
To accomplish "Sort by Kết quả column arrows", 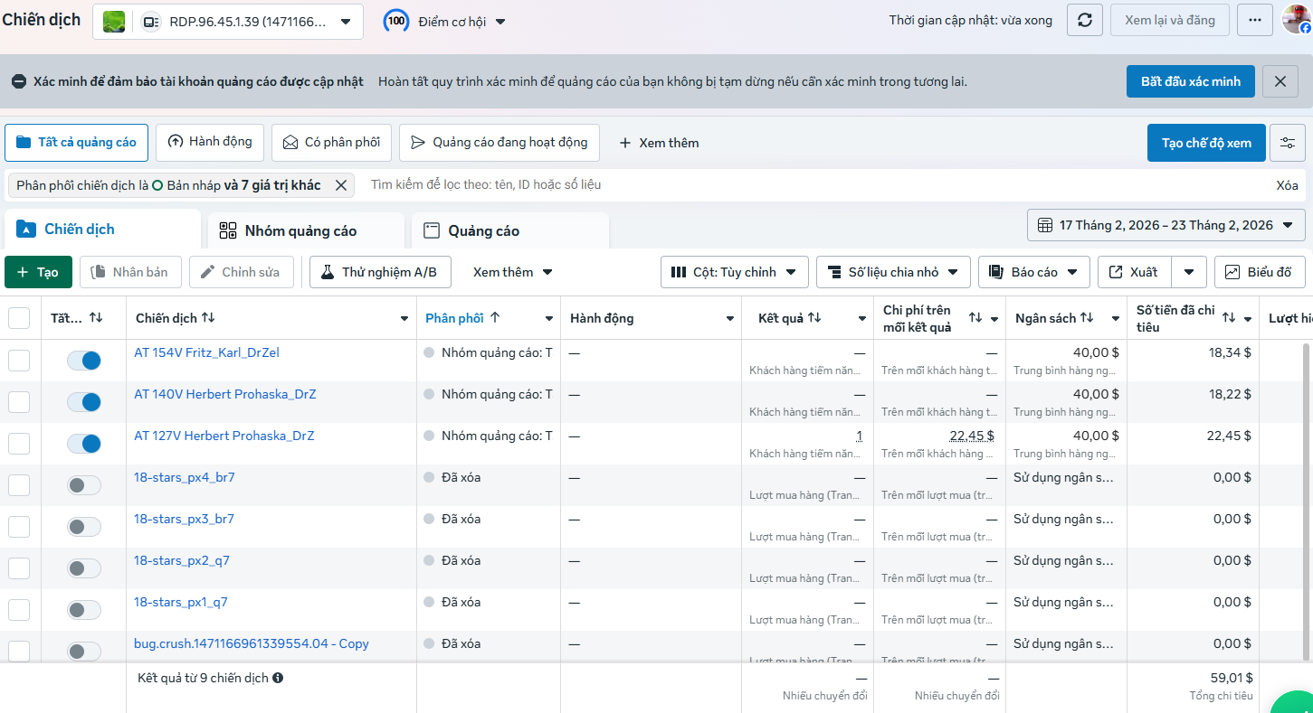I will click(814, 318).
